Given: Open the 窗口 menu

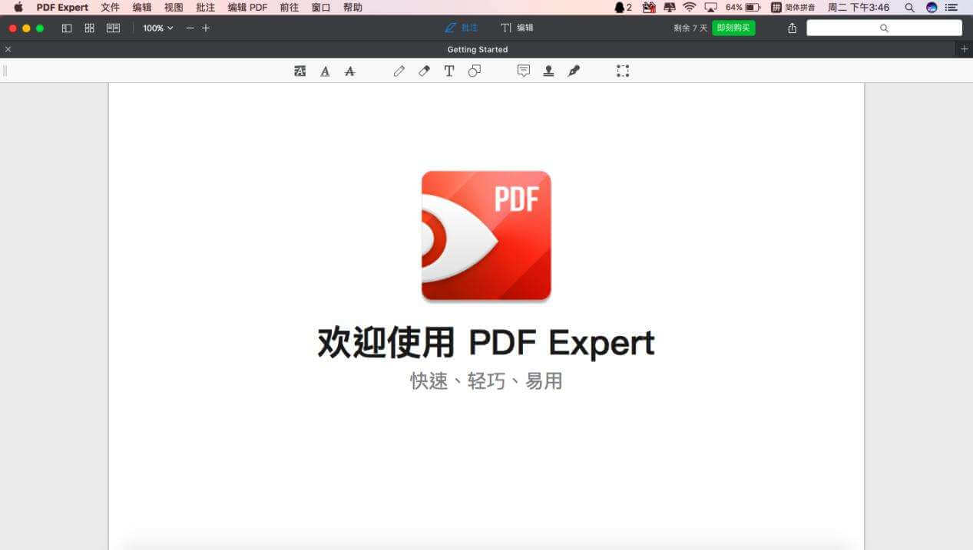Looking at the screenshot, I should 321,7.
